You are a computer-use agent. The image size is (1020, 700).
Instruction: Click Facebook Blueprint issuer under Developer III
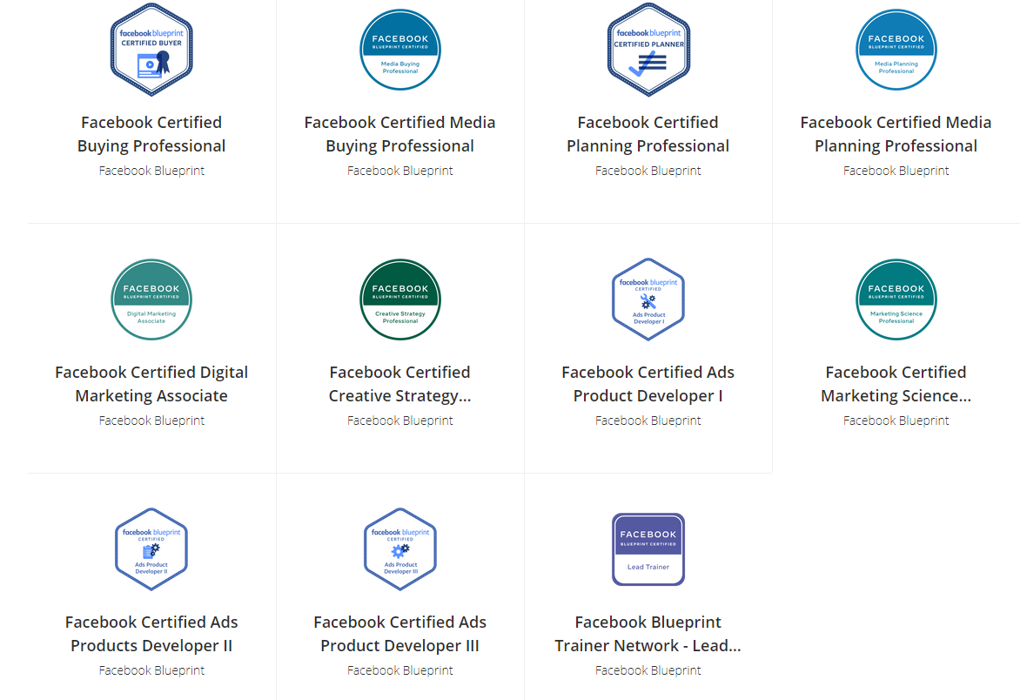pyautogui.click(x=400, y=670)
